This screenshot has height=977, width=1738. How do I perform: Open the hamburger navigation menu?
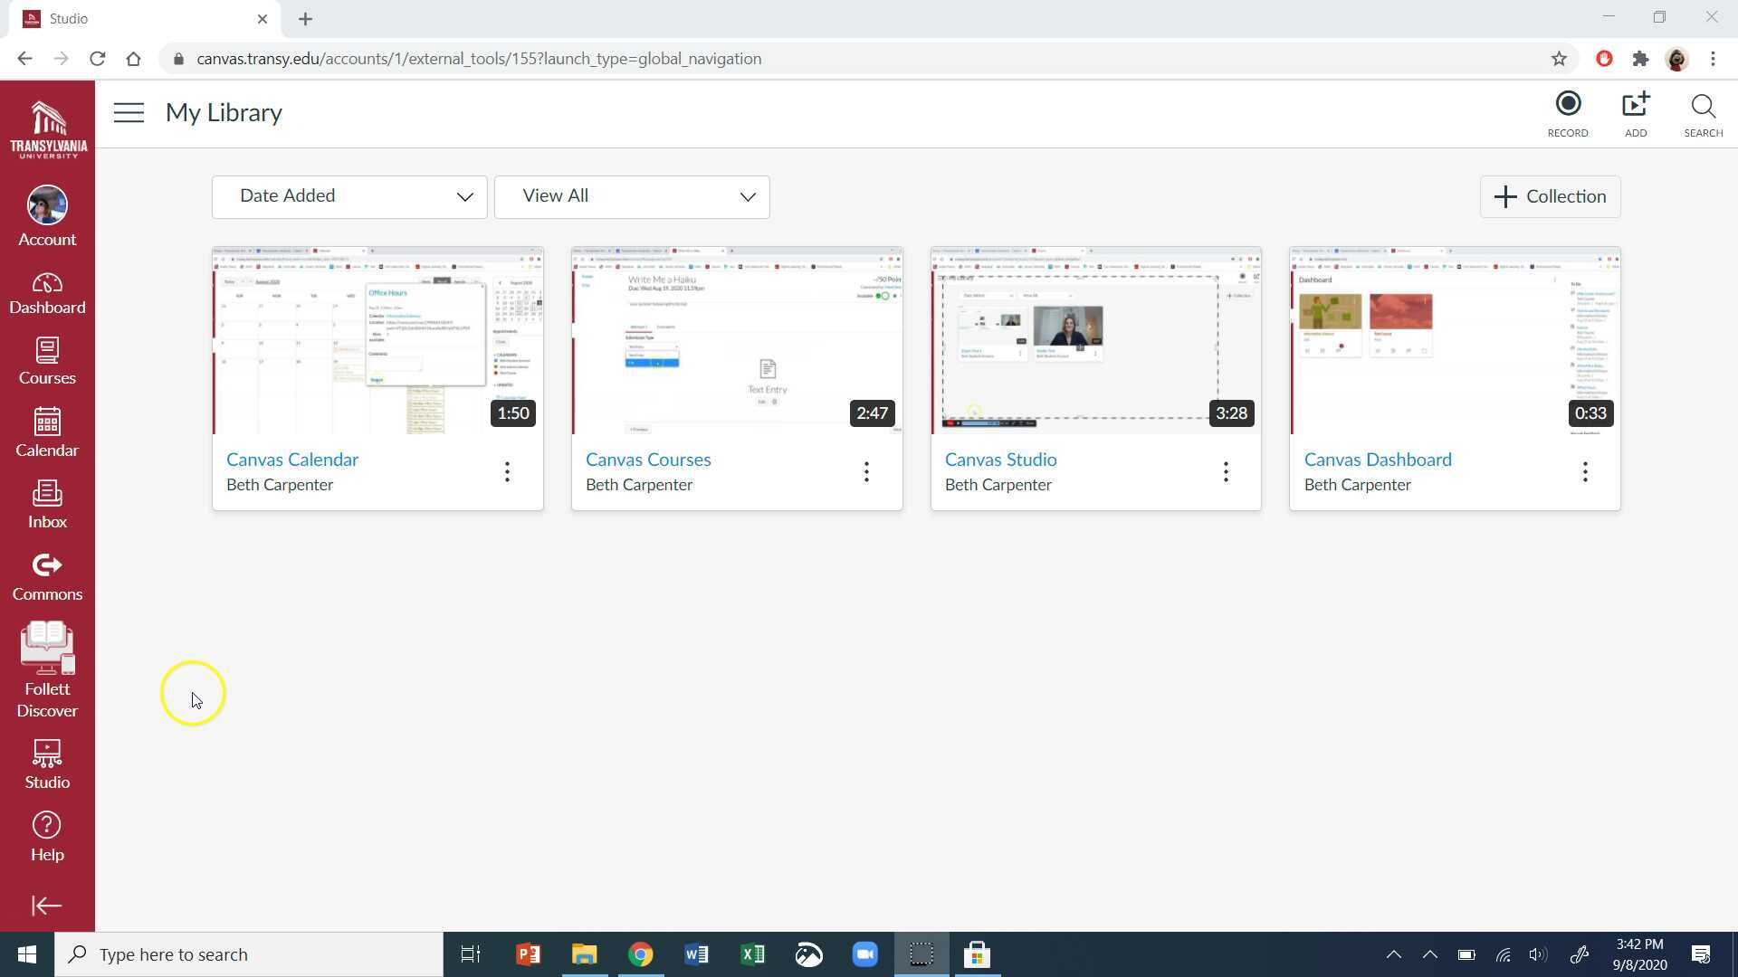[x=129, y=112]
